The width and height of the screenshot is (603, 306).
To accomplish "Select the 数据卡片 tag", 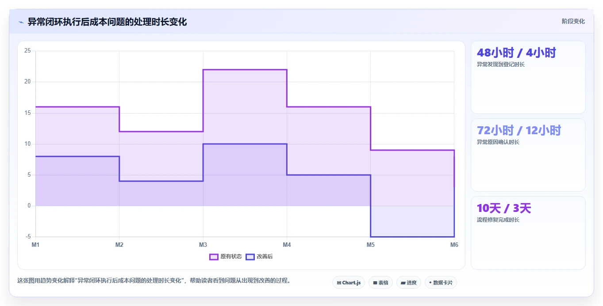I will coord(441,283).
